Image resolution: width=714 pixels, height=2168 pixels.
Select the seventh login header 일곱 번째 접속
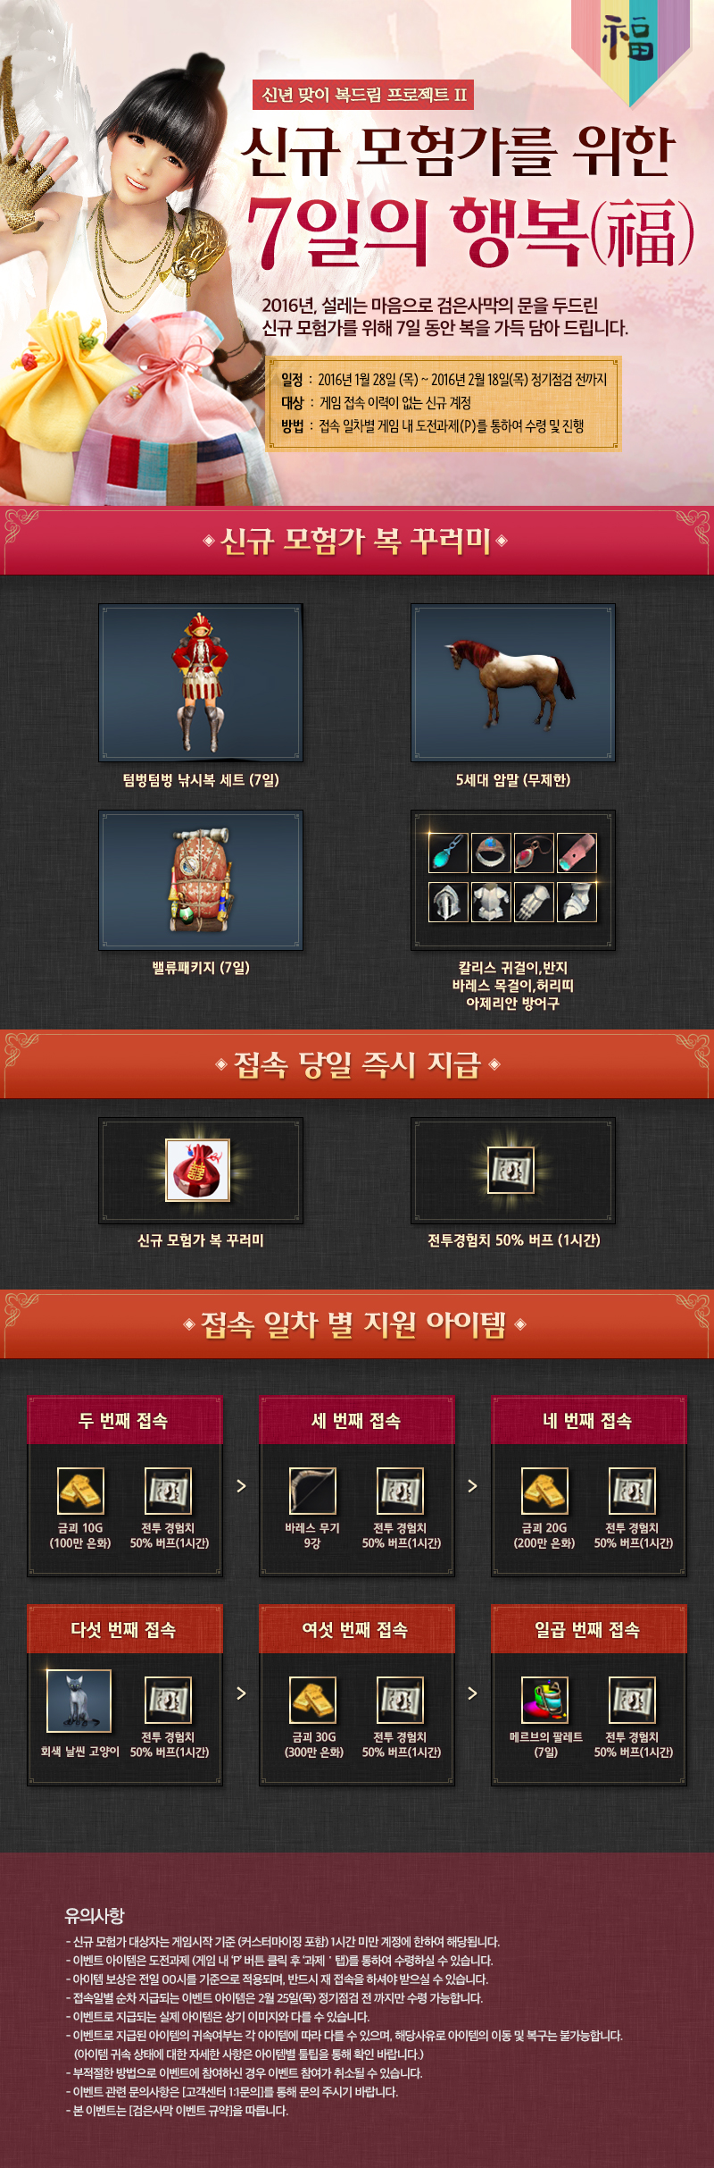pyautogui.click(x=588, y=1630)
